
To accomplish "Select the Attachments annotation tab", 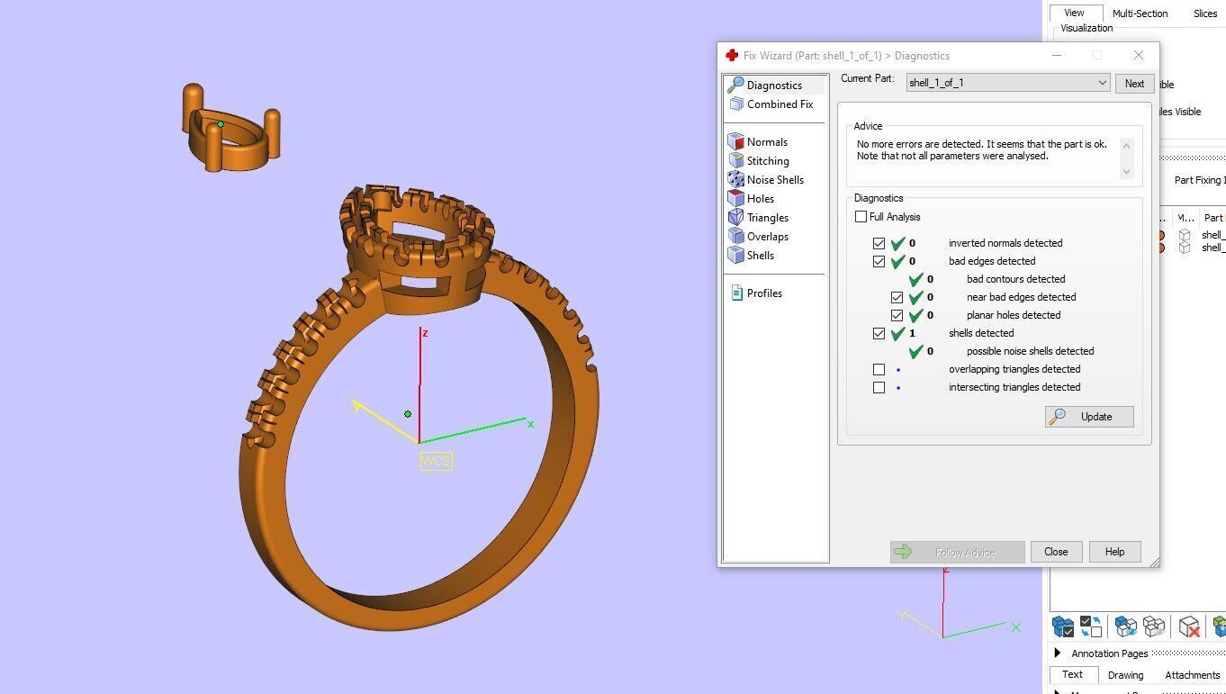I will pyautogui.click(x=1192, y=675).
